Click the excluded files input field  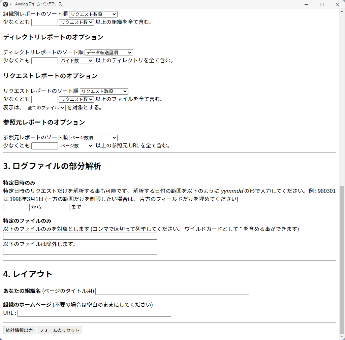coord(80,251)
